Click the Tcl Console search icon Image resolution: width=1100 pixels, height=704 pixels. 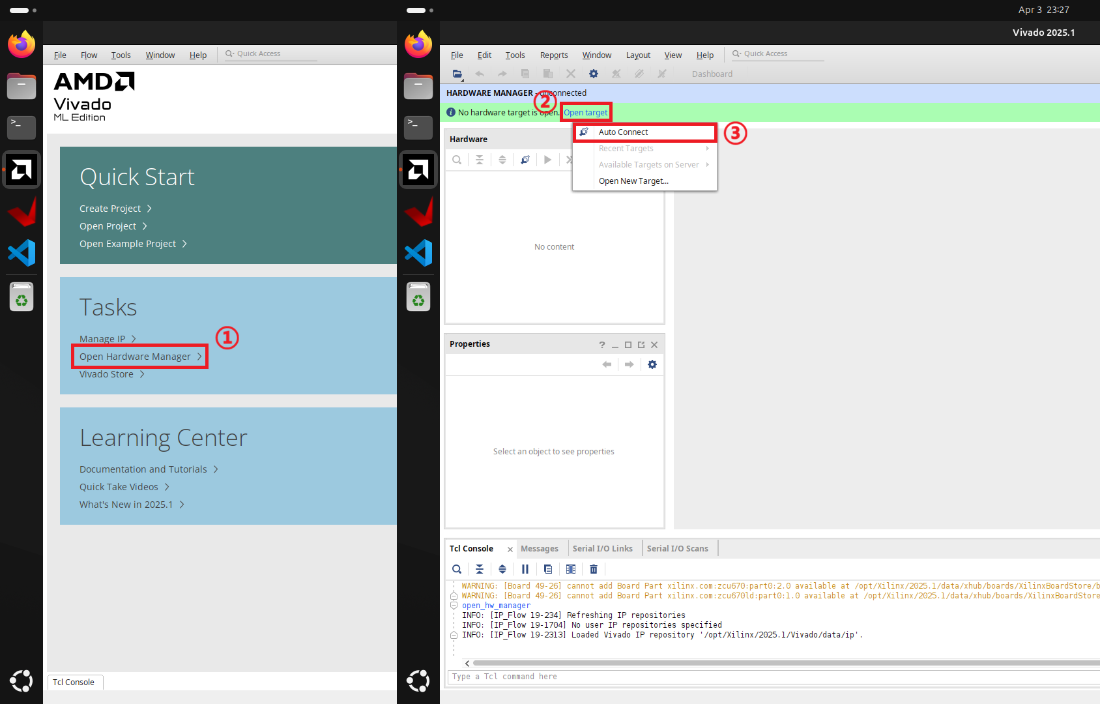tap(457, 569)
